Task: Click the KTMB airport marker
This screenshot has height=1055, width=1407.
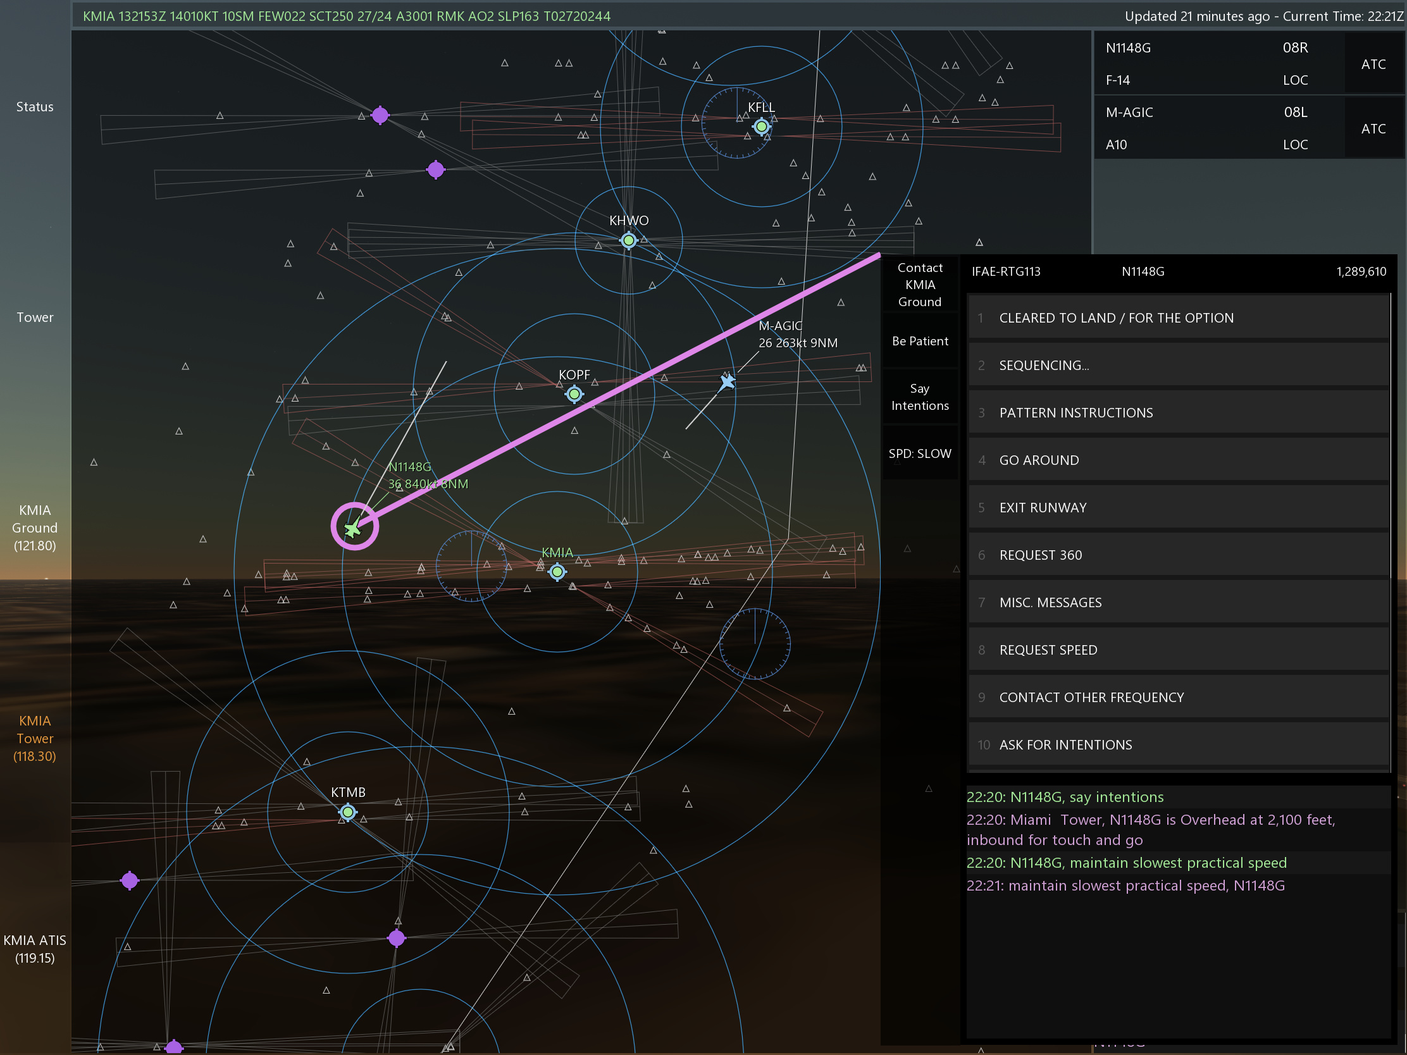Action: tap(348, 811)
